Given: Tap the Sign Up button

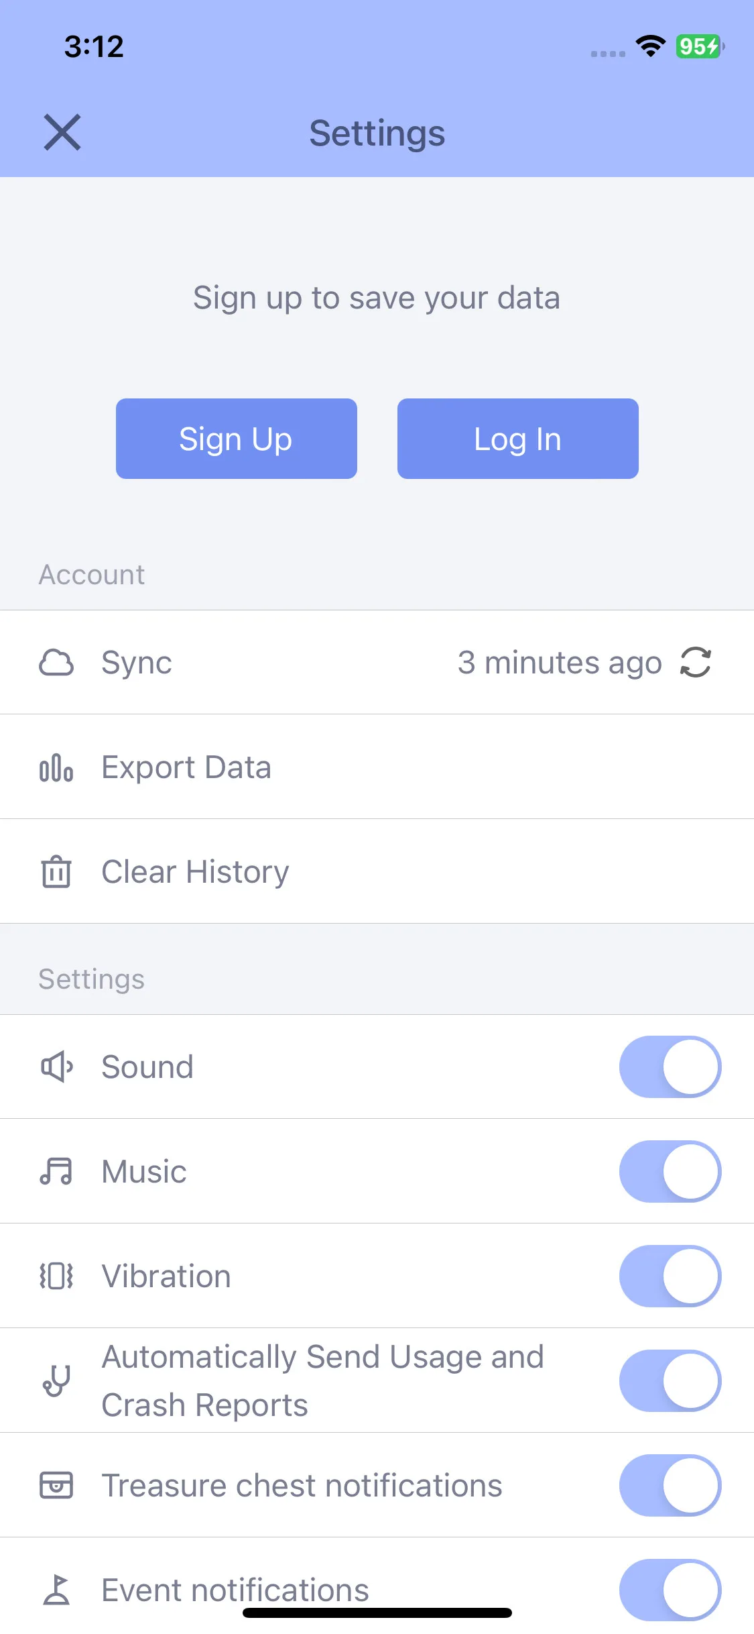Looking at the screenshot, I should pos(237,439).
